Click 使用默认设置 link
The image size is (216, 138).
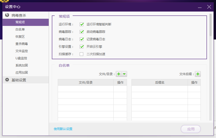63,129
